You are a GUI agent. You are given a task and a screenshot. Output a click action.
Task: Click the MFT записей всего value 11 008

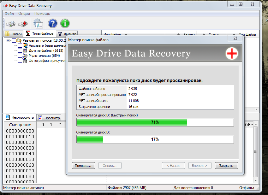pyautogui.click(x=134, y=101)
